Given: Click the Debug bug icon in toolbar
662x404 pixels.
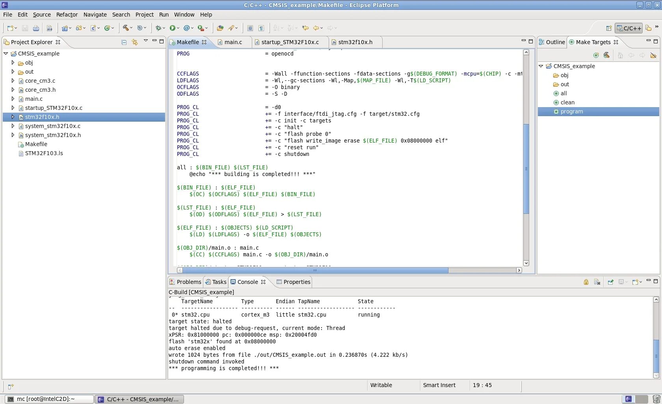Looking at the screenshot, I should pyautogui.click(x=158, y=28).
